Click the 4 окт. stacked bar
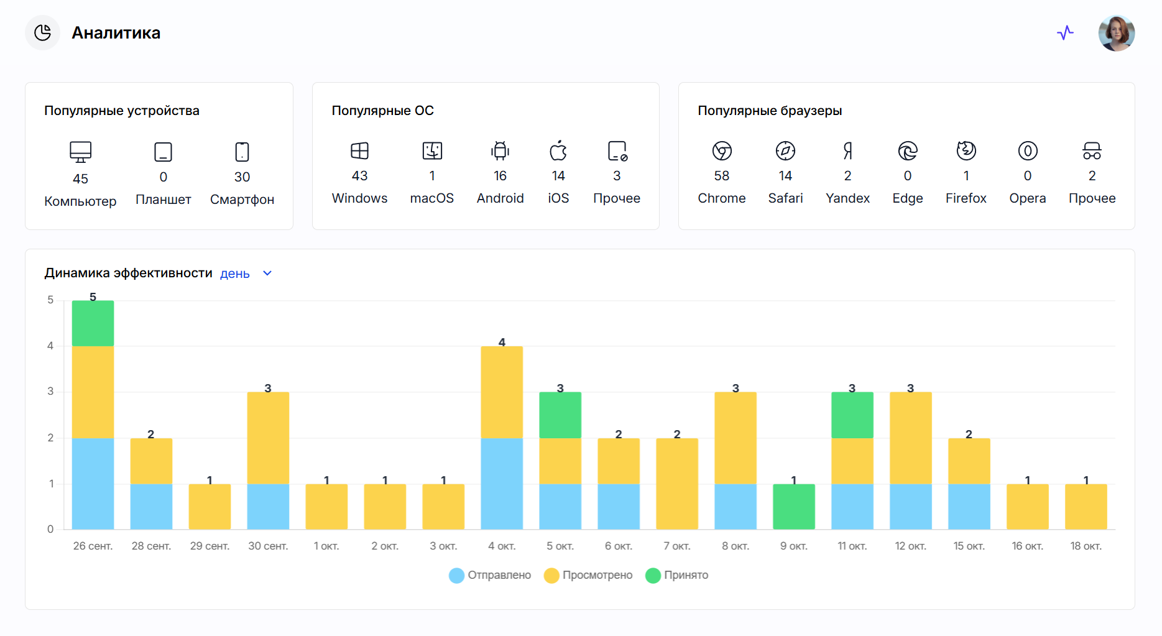1162x636 pixels. [x=502, y=438]
